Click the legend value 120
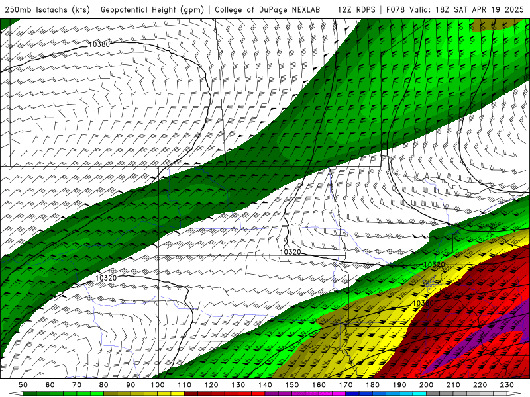Image resolution: width=530 pixels, height=397 pixels. coord(211,385)
